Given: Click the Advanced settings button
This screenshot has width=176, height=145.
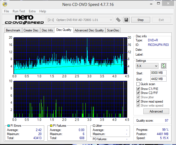Looking at the screenshot, I should [156, 111].
